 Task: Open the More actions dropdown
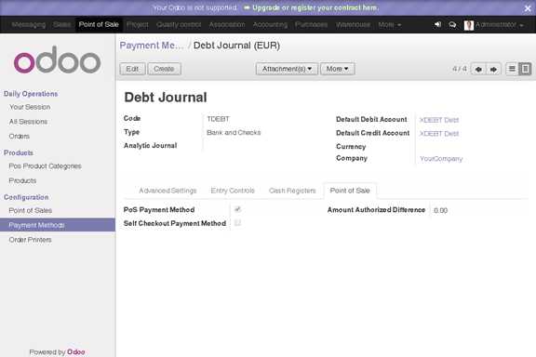pyautogui.click(x=338, y=69)
